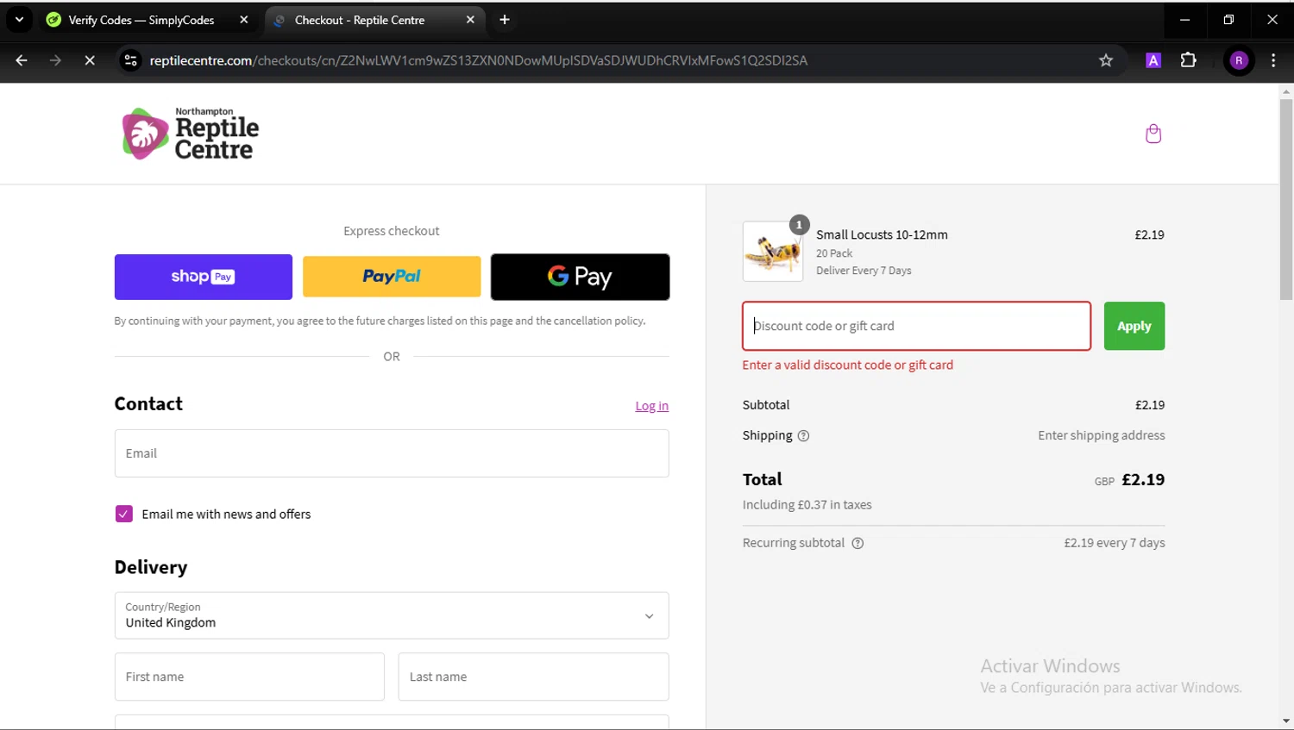Minimize the browser window

click(1184, 19)
